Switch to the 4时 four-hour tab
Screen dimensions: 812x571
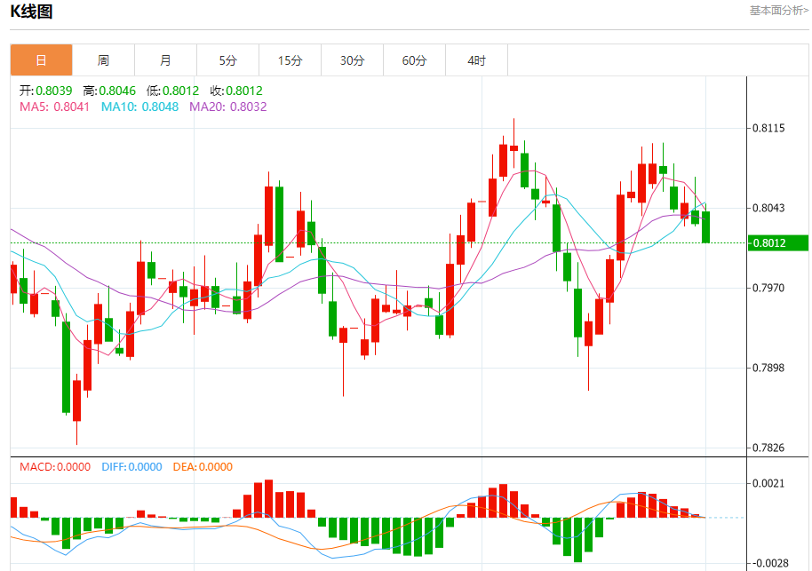tap(476, 60)
